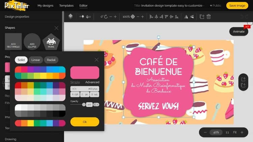The image size is (253, 142).
Task: Click the rotate icon in toolbar
Action: (106, 16)
